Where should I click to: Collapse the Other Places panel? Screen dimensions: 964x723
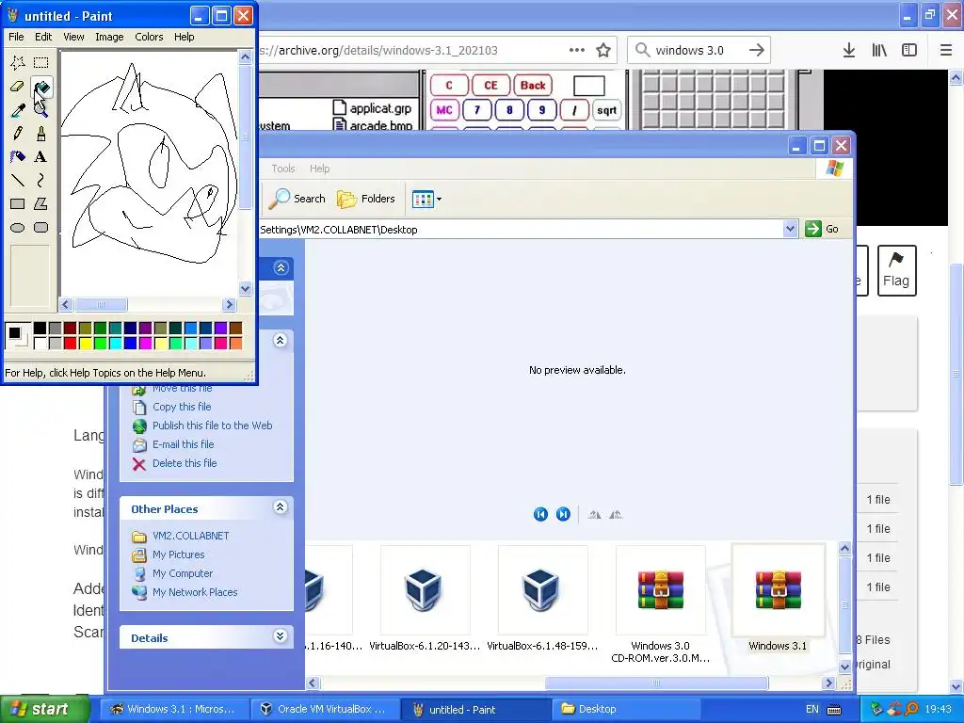280,507
